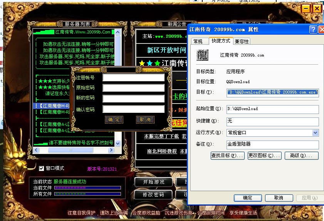
Task: Click 取消 in the properties dialog
Action: click(x=279, y=198)
